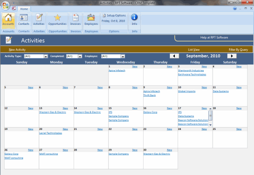Viewport: 254px width, 175px height.
Task: Expand the Employee dropdown
Action: [x=123, y=56]
